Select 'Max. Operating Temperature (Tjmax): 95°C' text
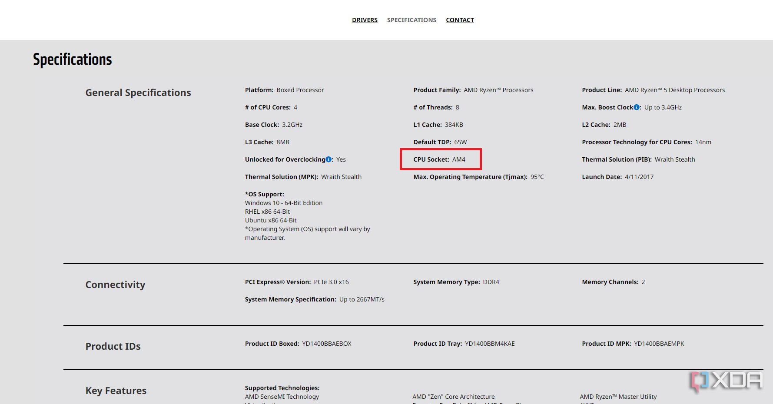 (478, 177)
